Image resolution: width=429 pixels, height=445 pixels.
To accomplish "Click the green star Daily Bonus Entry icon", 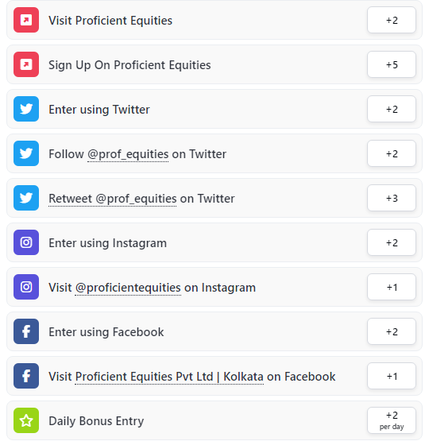I will [x=26, y=420].
